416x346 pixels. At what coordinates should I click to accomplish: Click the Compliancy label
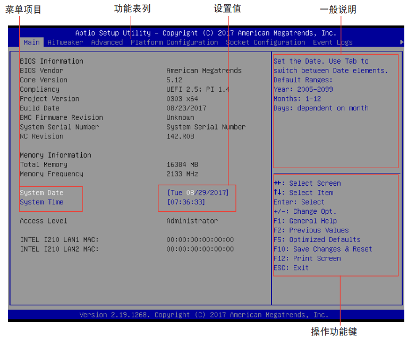point(39,90)
